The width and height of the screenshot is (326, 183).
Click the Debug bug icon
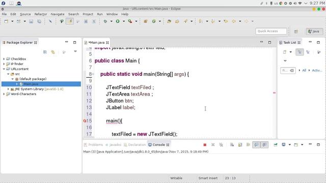coord(105,21)
